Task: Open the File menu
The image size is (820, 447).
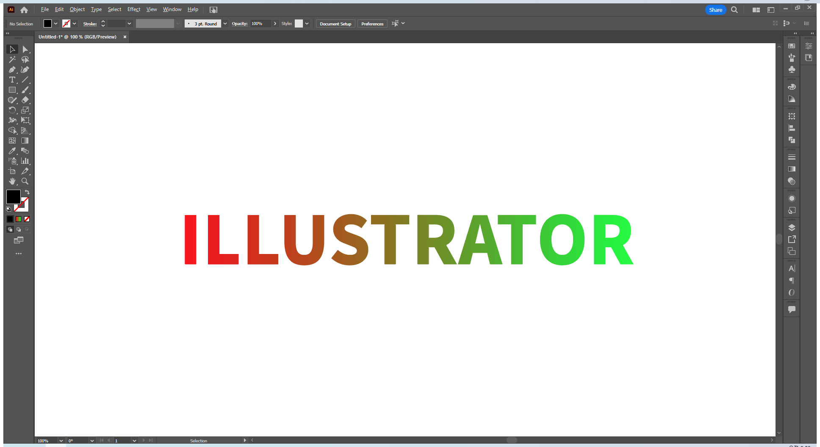Action: [x=45, y=9]
